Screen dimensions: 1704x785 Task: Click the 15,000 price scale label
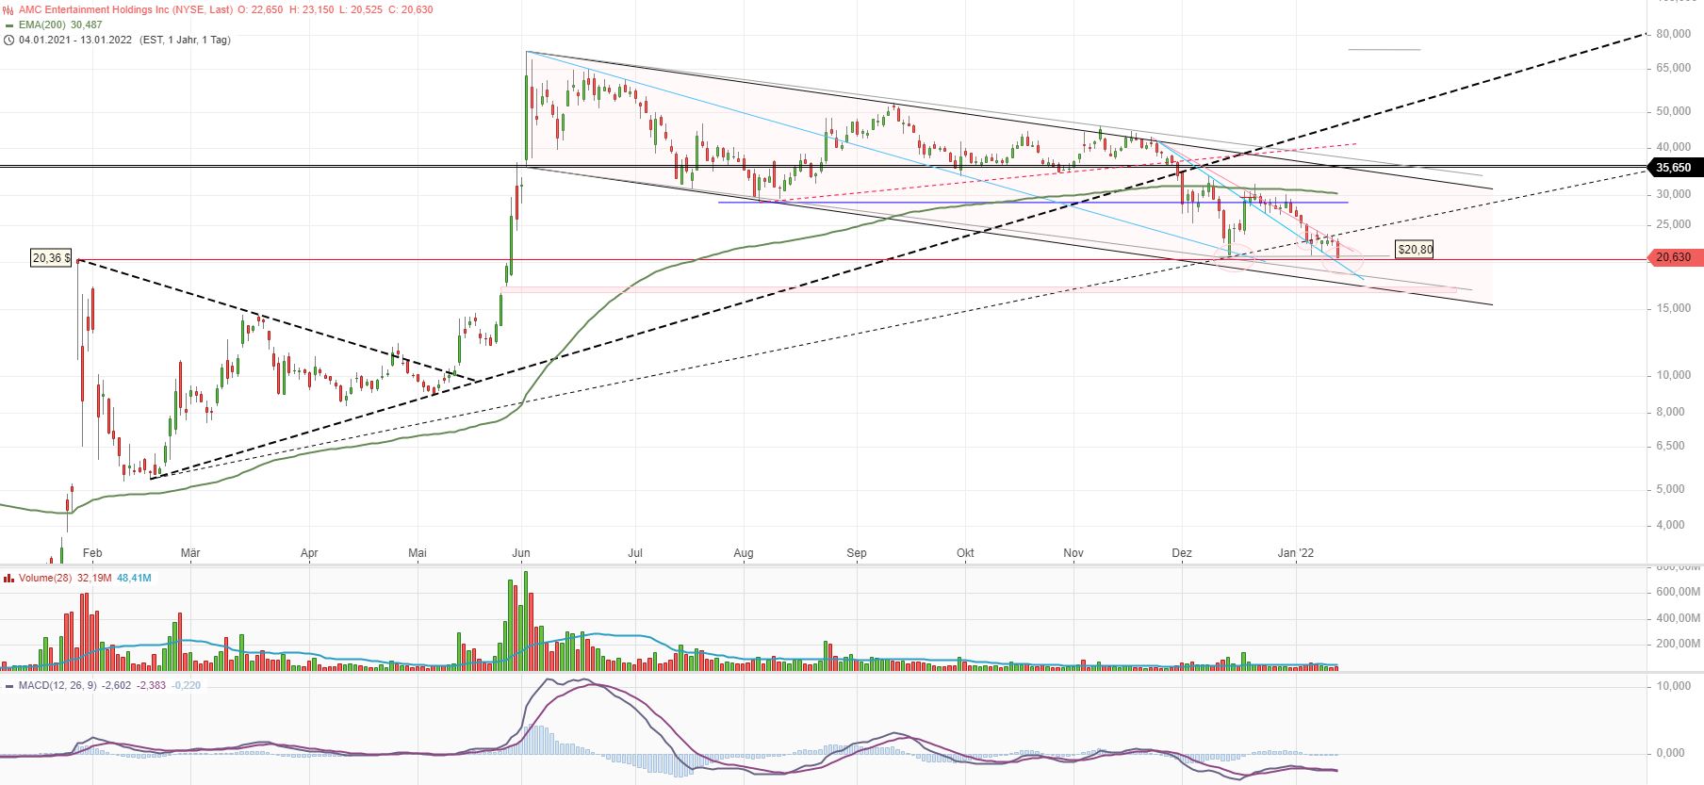point(1673,308)
